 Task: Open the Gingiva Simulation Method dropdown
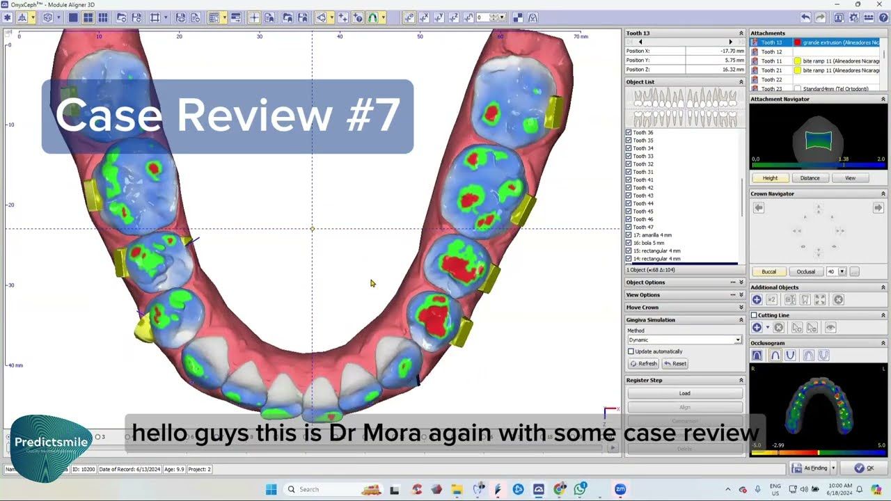pyautogui.click(x=738, y=340)
